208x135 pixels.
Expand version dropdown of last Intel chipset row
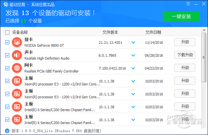pyautogui.click(x=133, y=120)
